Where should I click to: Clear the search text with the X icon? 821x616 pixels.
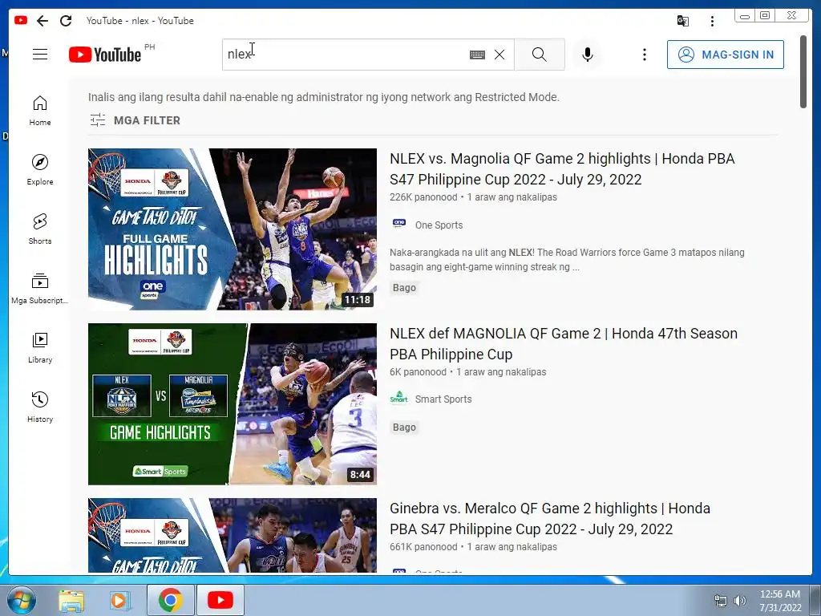499,55
